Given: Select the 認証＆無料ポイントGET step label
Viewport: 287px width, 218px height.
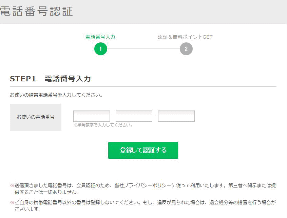Looking at the screenshot, I should tap(185, 37).
